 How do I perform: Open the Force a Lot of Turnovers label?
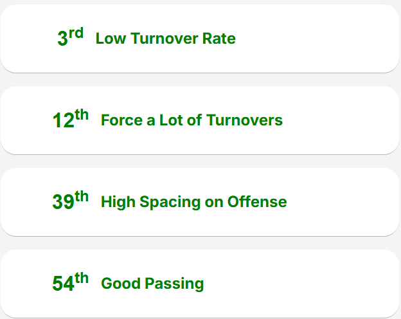[x=192, y=120]
